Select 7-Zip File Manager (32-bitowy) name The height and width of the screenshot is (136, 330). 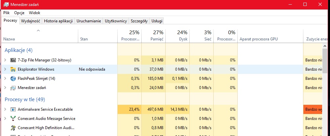[44, 60]
